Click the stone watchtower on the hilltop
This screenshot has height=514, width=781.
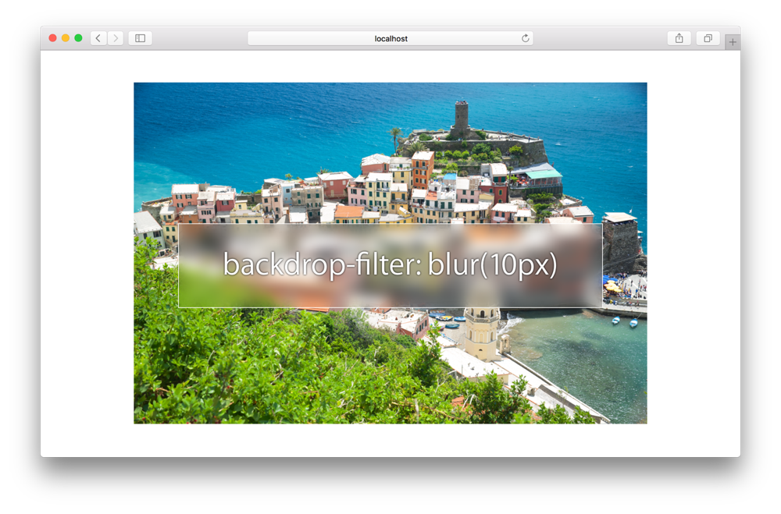tap(462, 118)
